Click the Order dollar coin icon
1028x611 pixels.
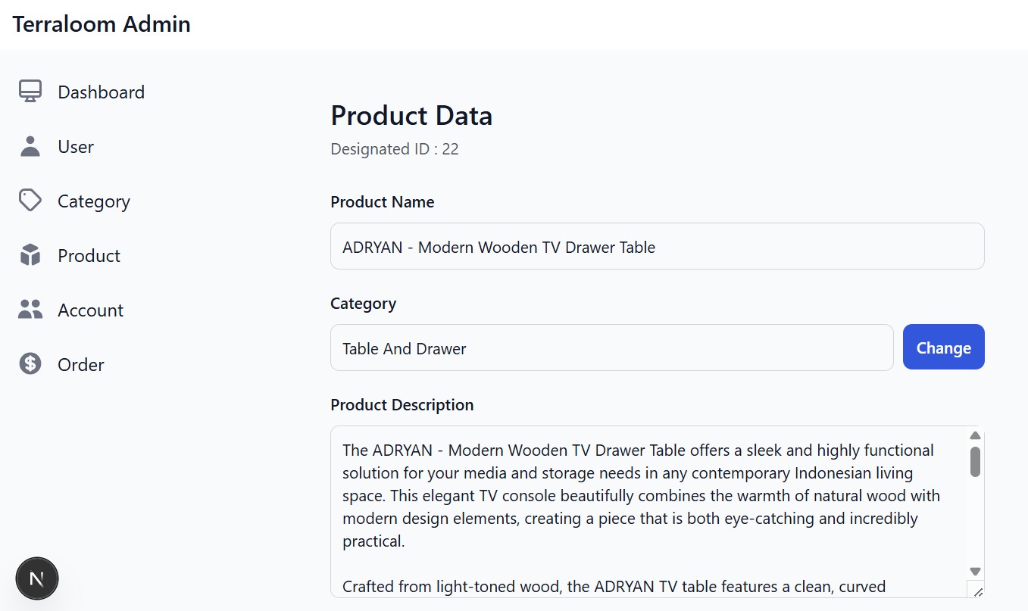[x=30, y=364]
